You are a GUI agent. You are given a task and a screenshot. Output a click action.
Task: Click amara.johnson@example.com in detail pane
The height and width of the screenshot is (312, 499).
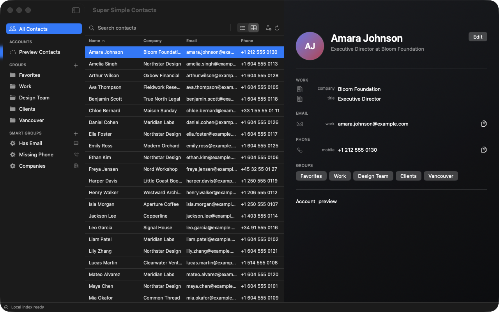[x=373, y=124]
